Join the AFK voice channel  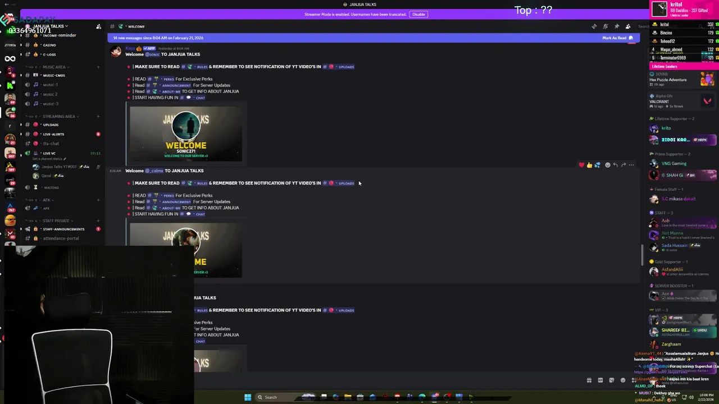62,208
